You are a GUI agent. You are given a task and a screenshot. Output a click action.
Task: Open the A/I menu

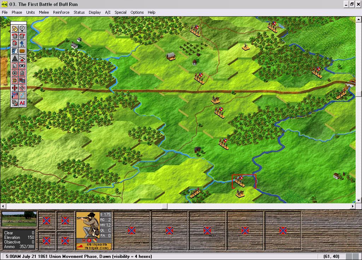108,12
